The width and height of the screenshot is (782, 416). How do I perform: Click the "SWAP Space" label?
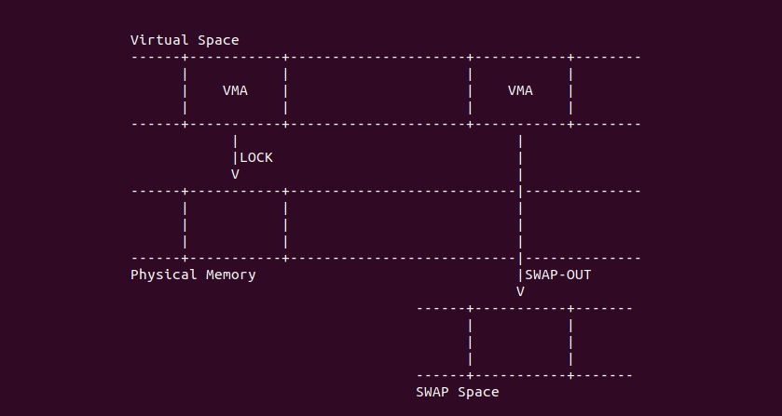point(457,392)
